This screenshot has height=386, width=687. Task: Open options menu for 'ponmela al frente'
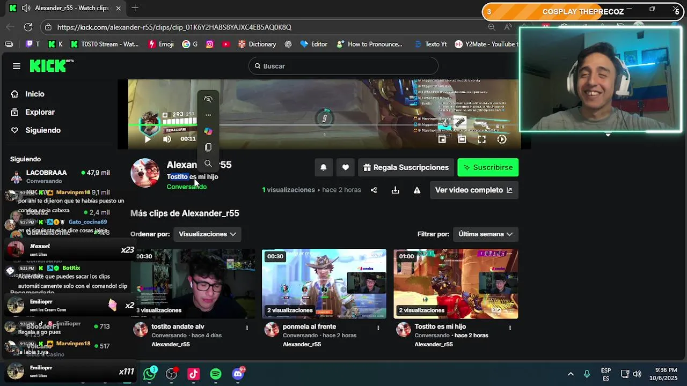pos(378,328)
